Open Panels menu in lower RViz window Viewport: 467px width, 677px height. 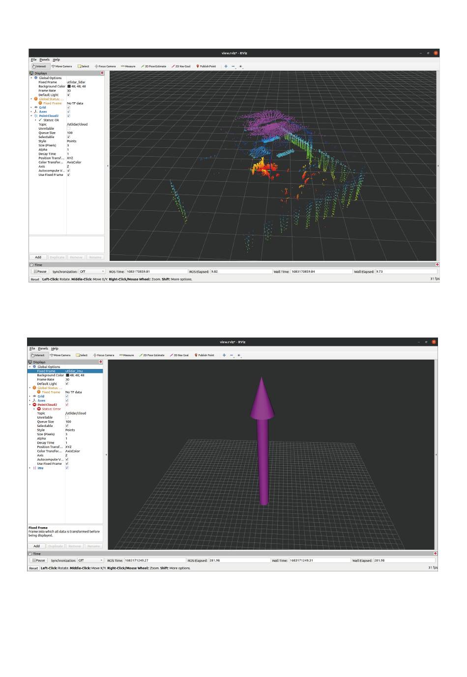coord(43,349)
